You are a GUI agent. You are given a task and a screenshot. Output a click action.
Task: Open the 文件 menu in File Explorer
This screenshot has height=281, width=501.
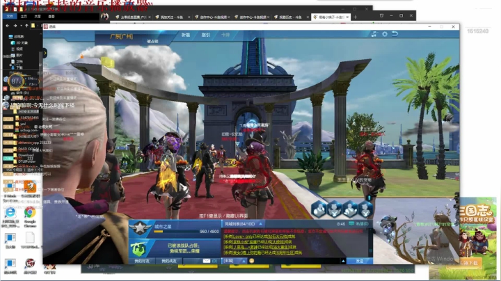[10, 16]
